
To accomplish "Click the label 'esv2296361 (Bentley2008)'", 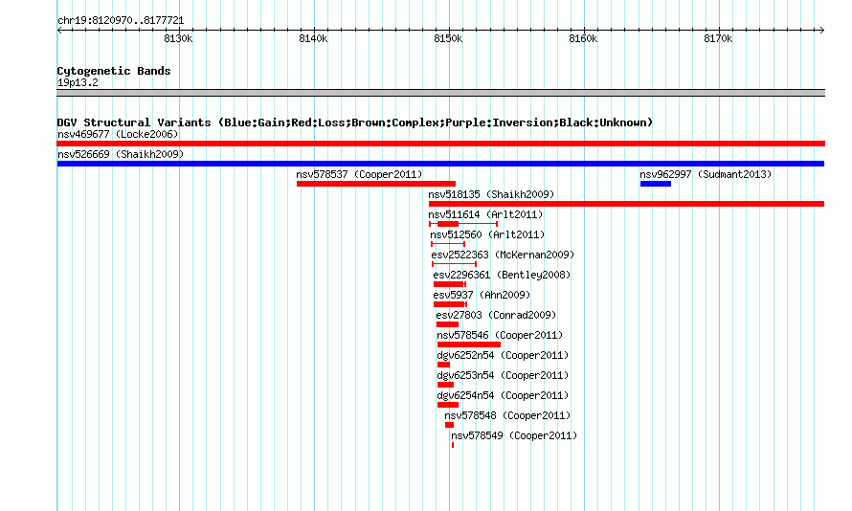I will [x=502, y=275].
